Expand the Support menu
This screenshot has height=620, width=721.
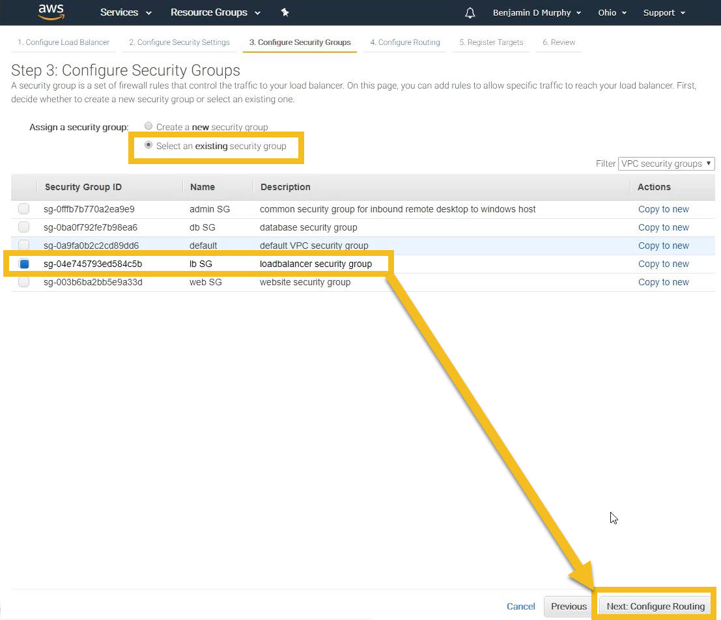click(x=664, y=12)
